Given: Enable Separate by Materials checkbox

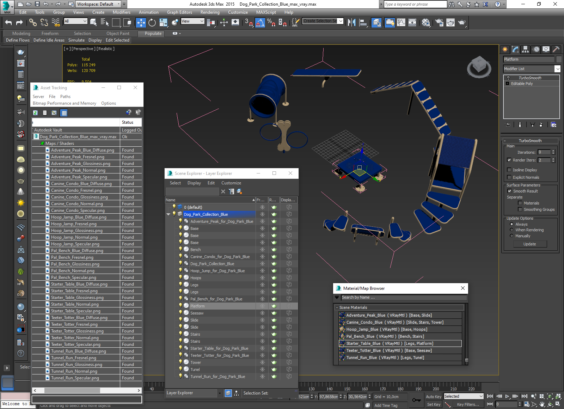Looking at the screenshot, I should click(520, 203).
